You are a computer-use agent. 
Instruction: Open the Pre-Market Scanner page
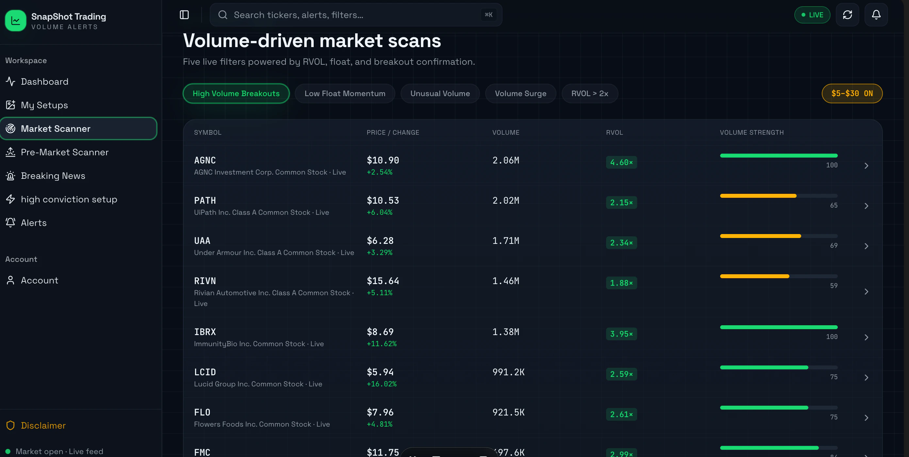click(78, 152)
